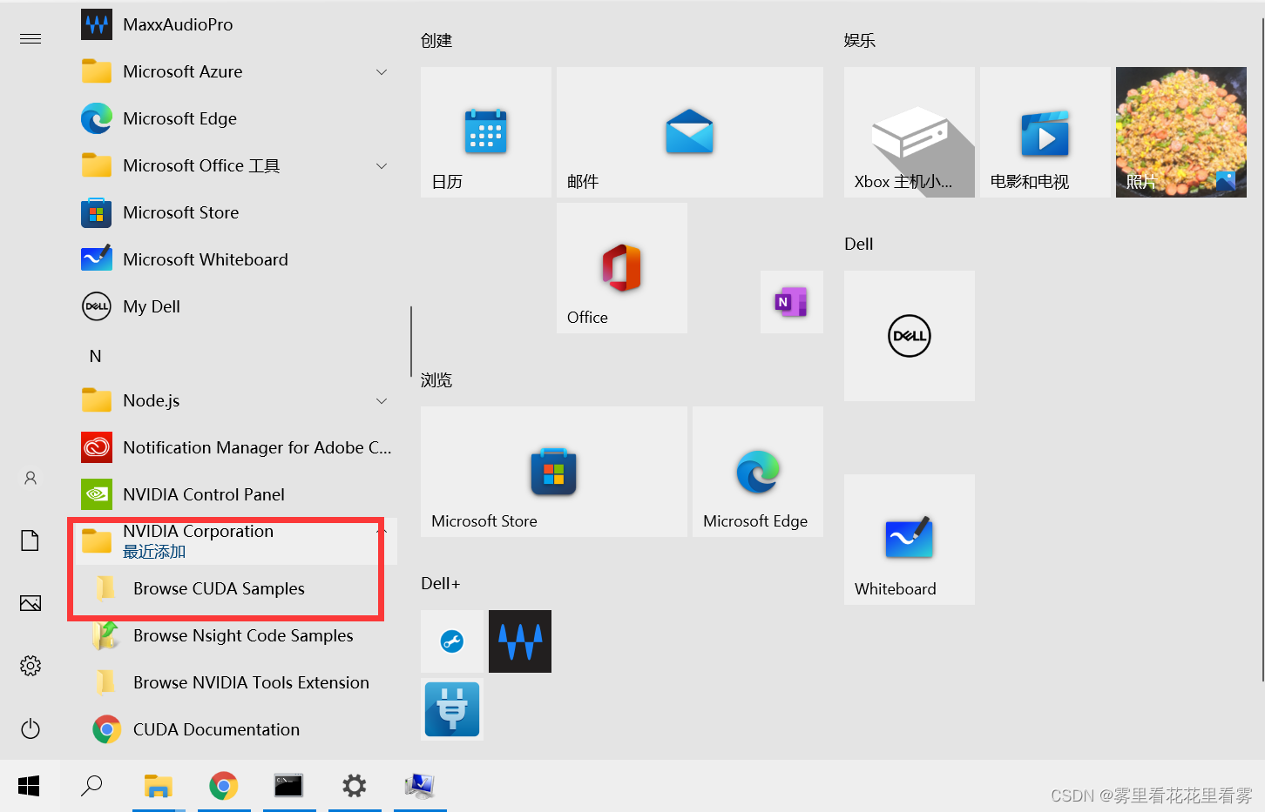Open the System Properties taskbar item
Image resolution: width=1265 pixels, height=812 pixels.
coord(420,786)
